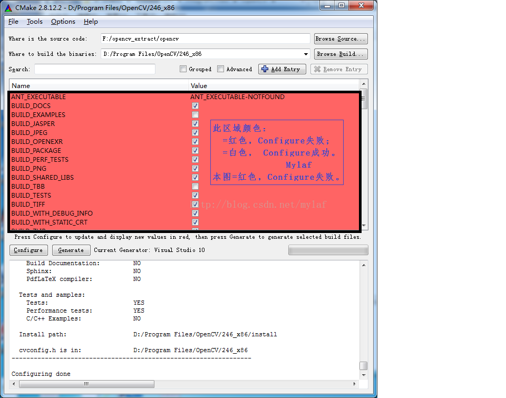This screenshot has width=506, height=398.
Task: Click the configure progress bar
Action: point(328,250)
